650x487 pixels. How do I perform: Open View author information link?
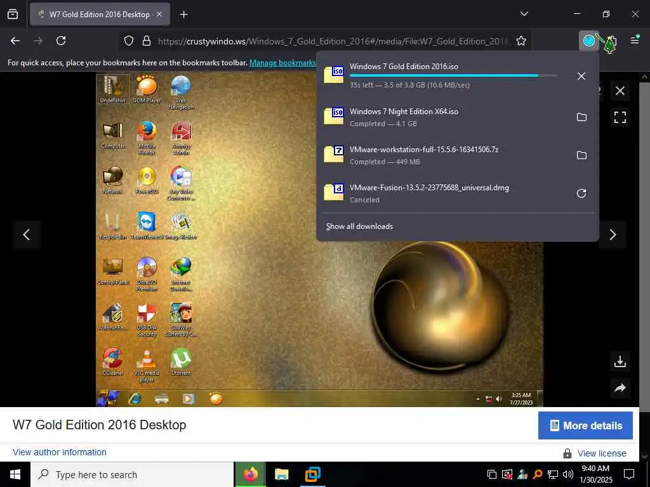(60, 452)
